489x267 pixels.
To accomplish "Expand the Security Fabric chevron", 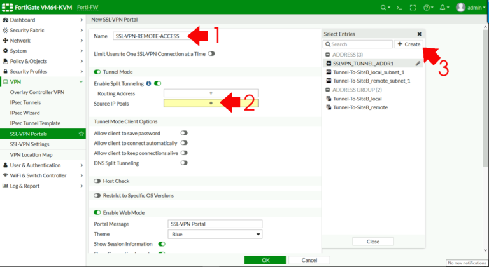I will coord(81,31).
